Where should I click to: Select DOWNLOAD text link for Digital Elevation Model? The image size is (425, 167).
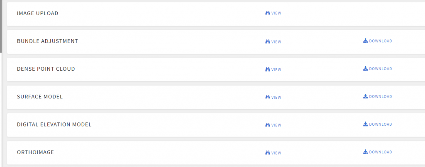[x=381, y=124]
